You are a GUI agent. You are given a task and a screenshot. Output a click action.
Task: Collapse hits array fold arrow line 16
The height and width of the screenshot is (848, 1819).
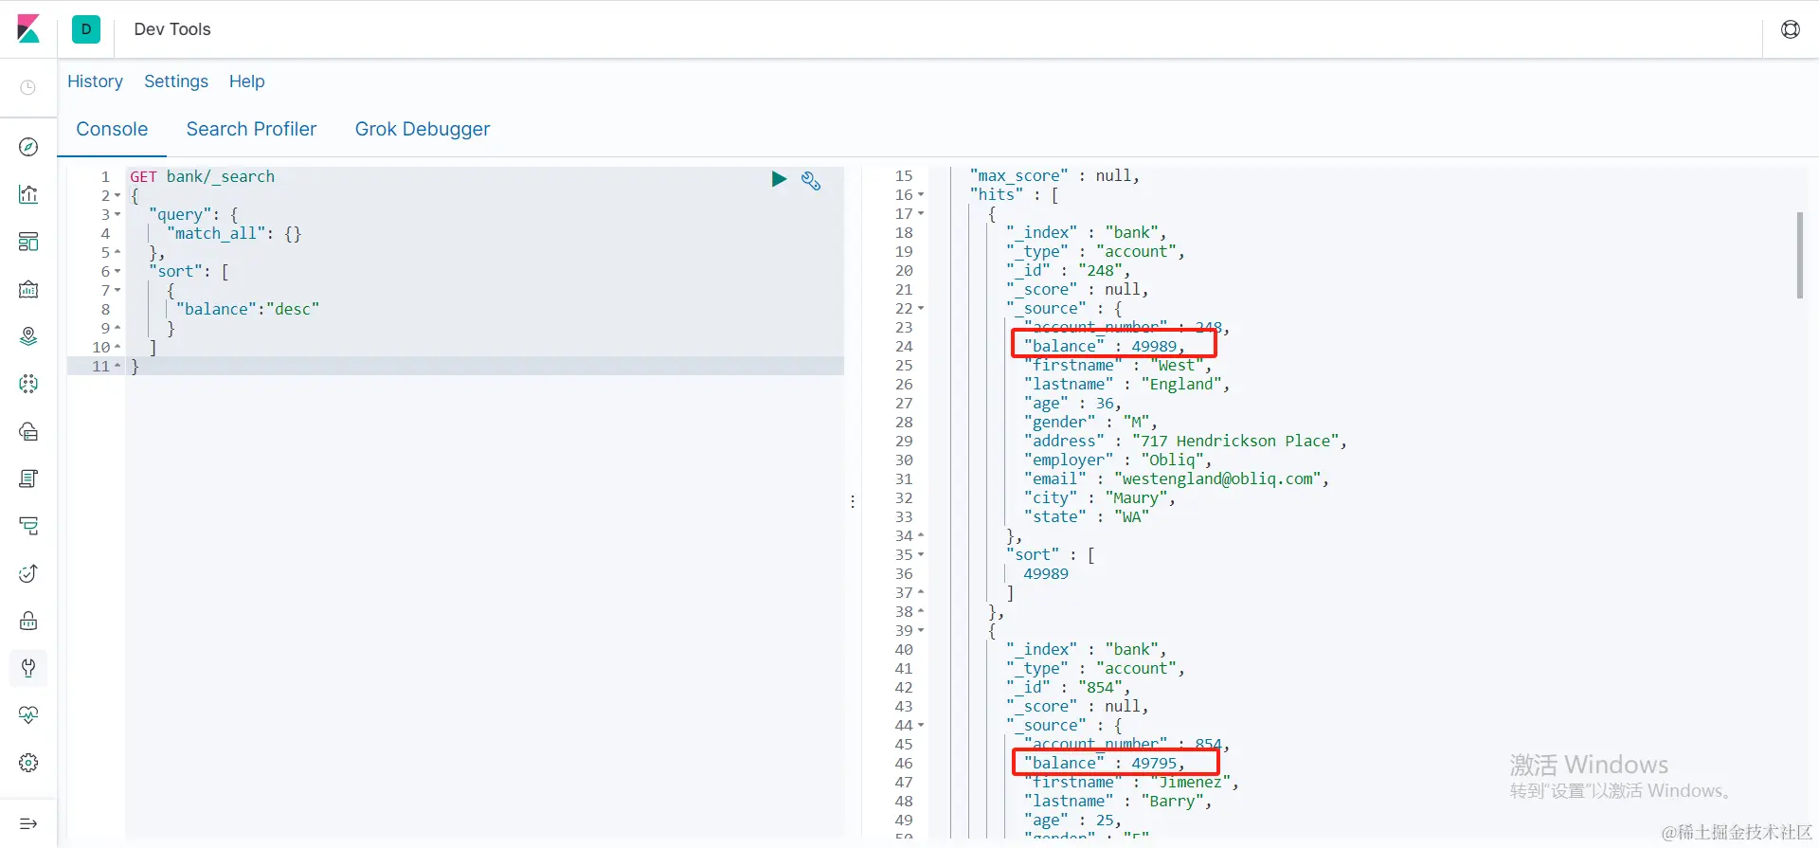pos(921,195)
